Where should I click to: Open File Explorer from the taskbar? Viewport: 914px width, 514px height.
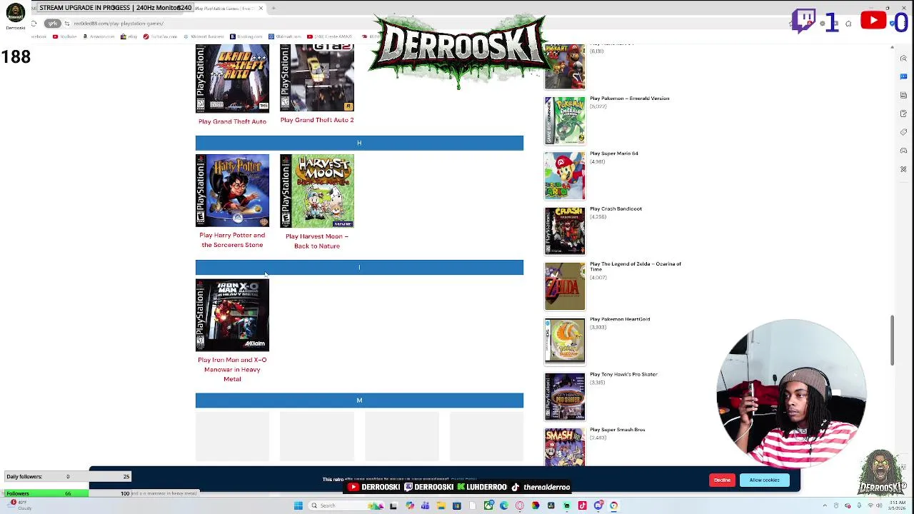[x=441, y=505]
